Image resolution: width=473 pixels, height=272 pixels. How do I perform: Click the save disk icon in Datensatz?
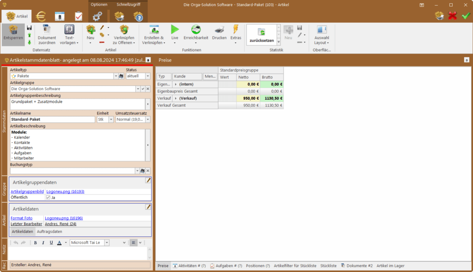tap(29, 28)
